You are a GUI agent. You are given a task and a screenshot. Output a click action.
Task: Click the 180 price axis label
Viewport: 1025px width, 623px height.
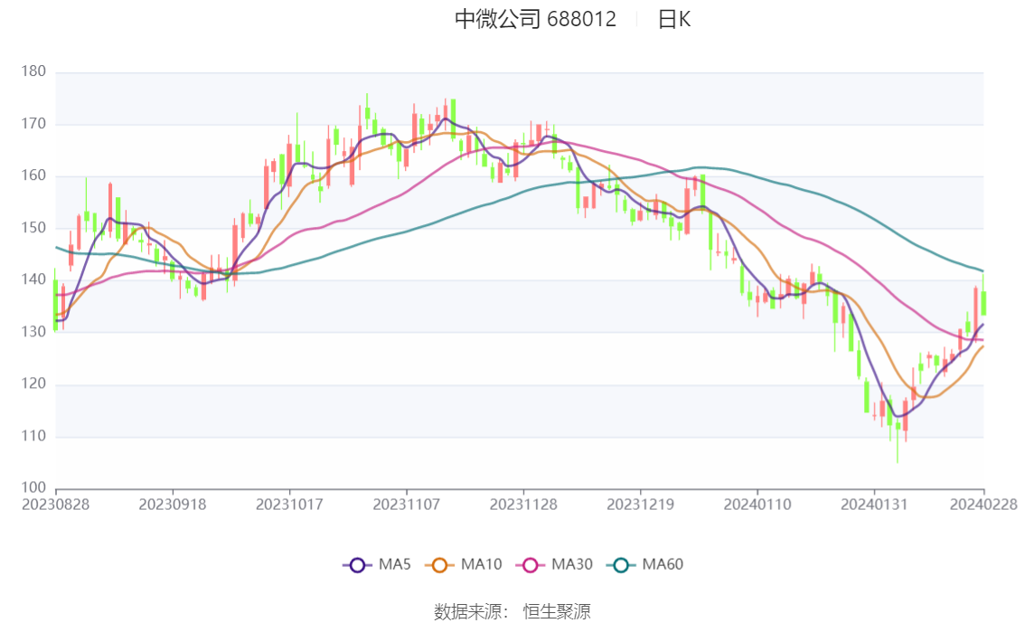click(33, 71)
